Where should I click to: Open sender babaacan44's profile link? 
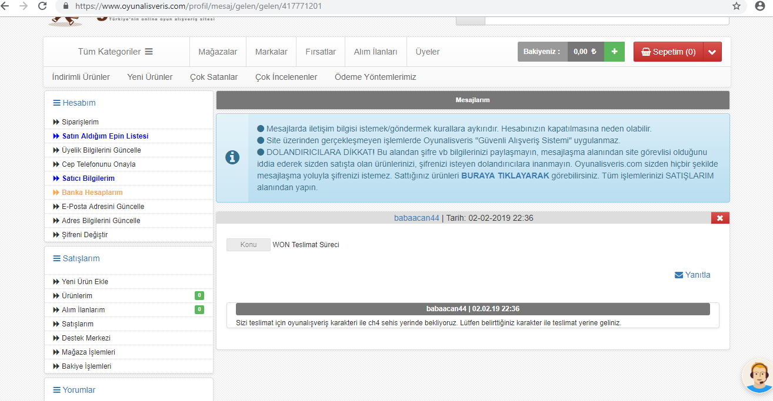(x=417, y=218)
